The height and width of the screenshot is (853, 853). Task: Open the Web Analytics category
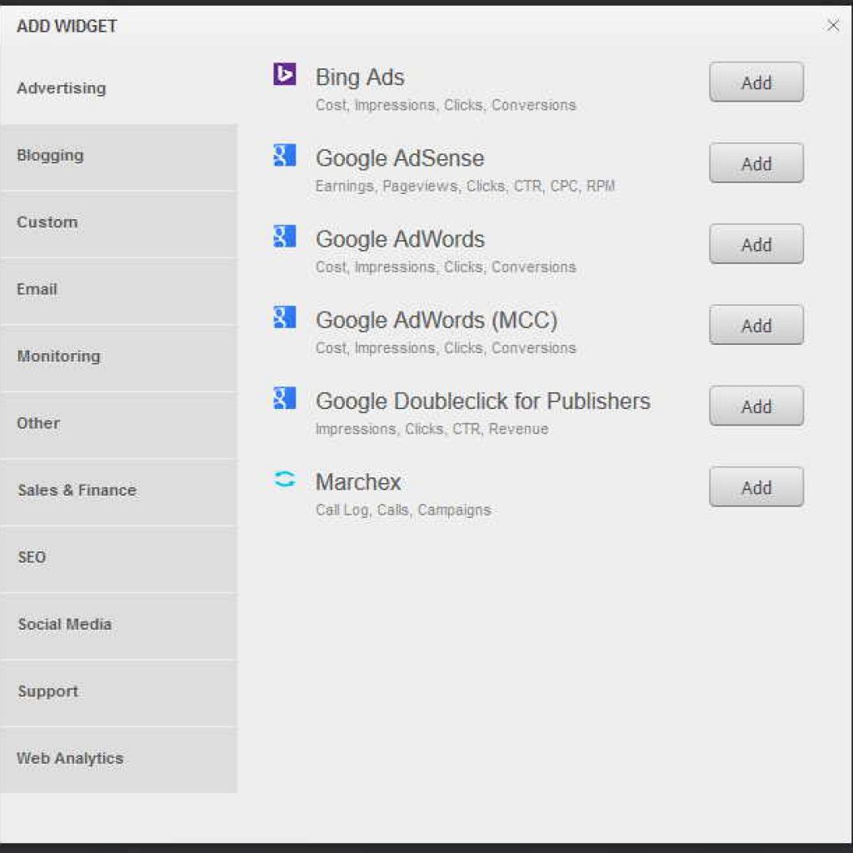pos(118,760)
